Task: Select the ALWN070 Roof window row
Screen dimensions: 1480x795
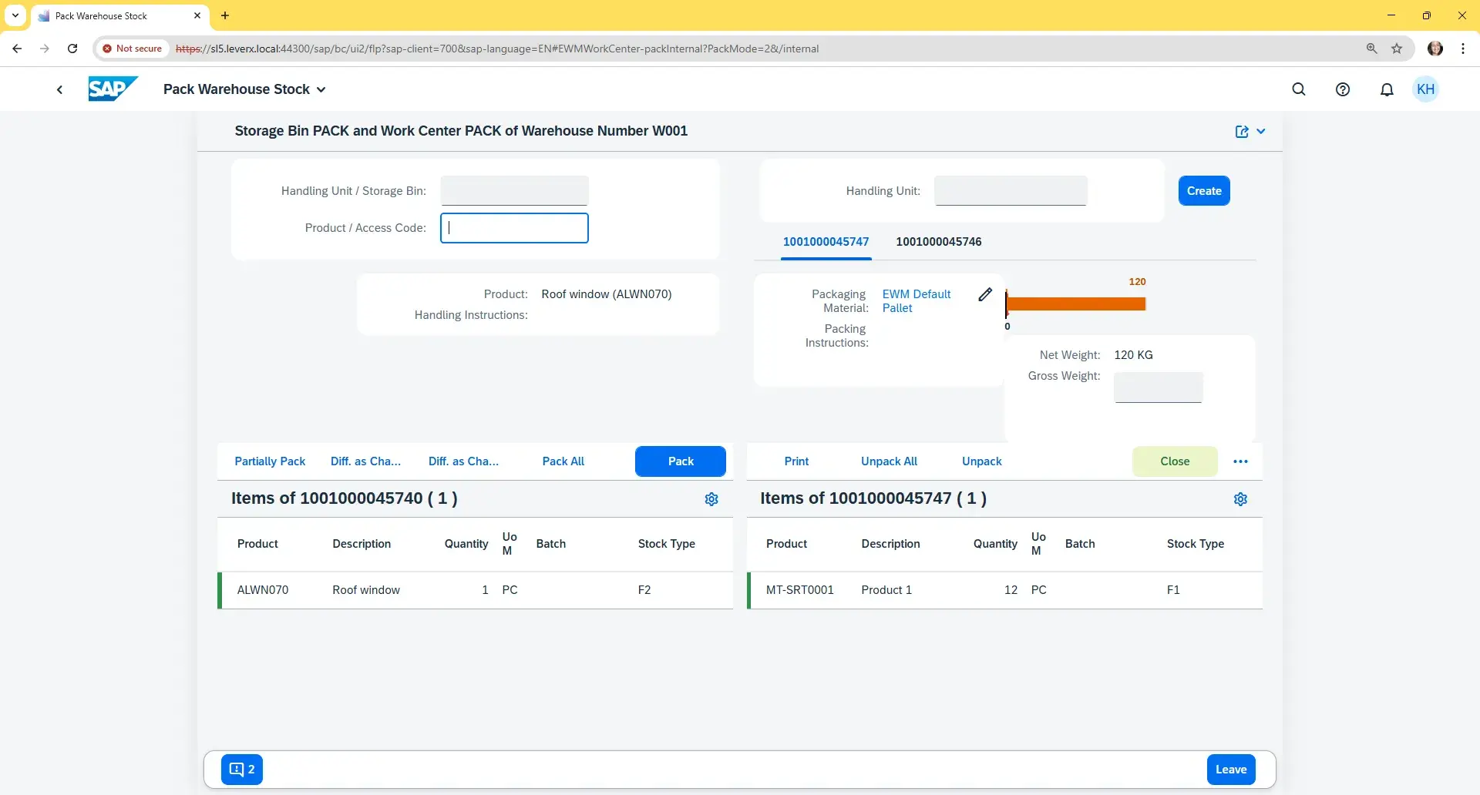Action: (x=476, y=590)
